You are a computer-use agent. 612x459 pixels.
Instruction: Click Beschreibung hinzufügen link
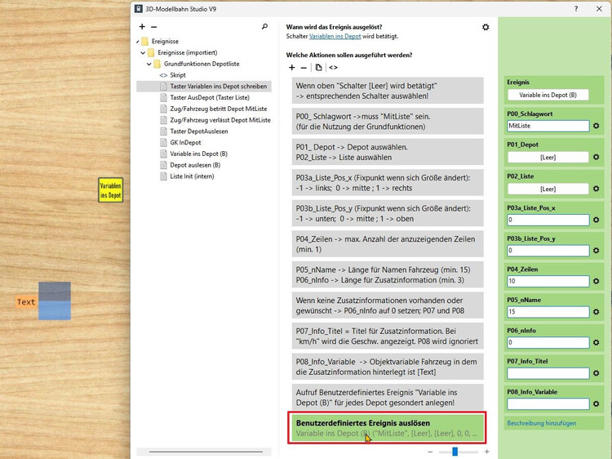tap(541, 423)
